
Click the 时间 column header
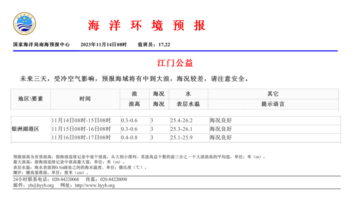85,99
